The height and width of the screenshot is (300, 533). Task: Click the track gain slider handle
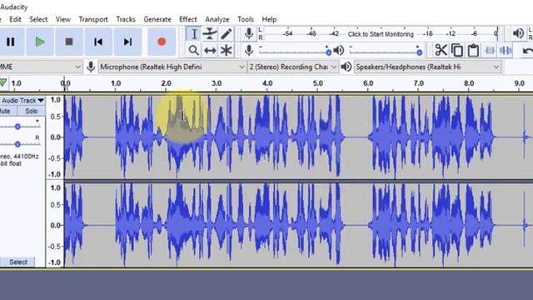tap(17, 127)
